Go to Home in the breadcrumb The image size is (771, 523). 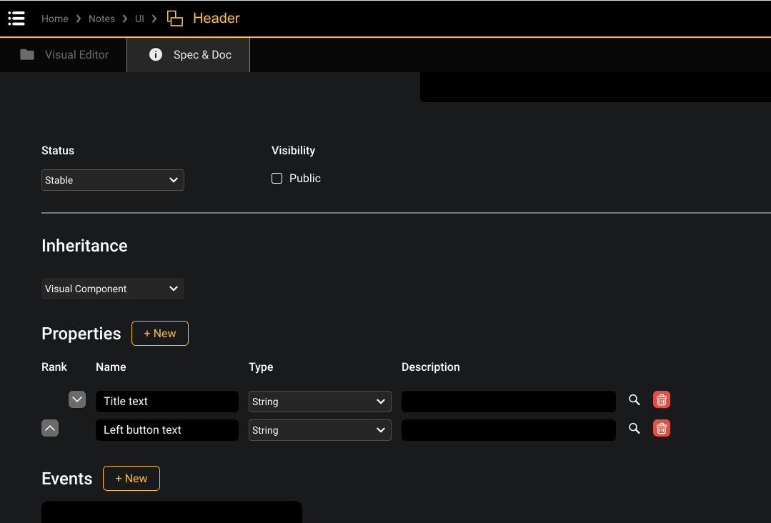pos(54,19)
